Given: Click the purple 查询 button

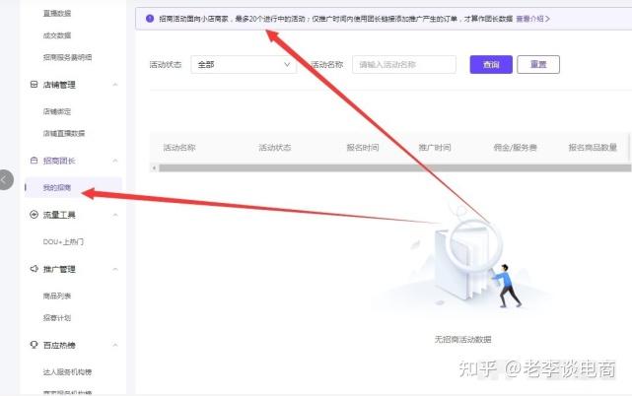Looking at the screenshot, I should tap(491, 64).
